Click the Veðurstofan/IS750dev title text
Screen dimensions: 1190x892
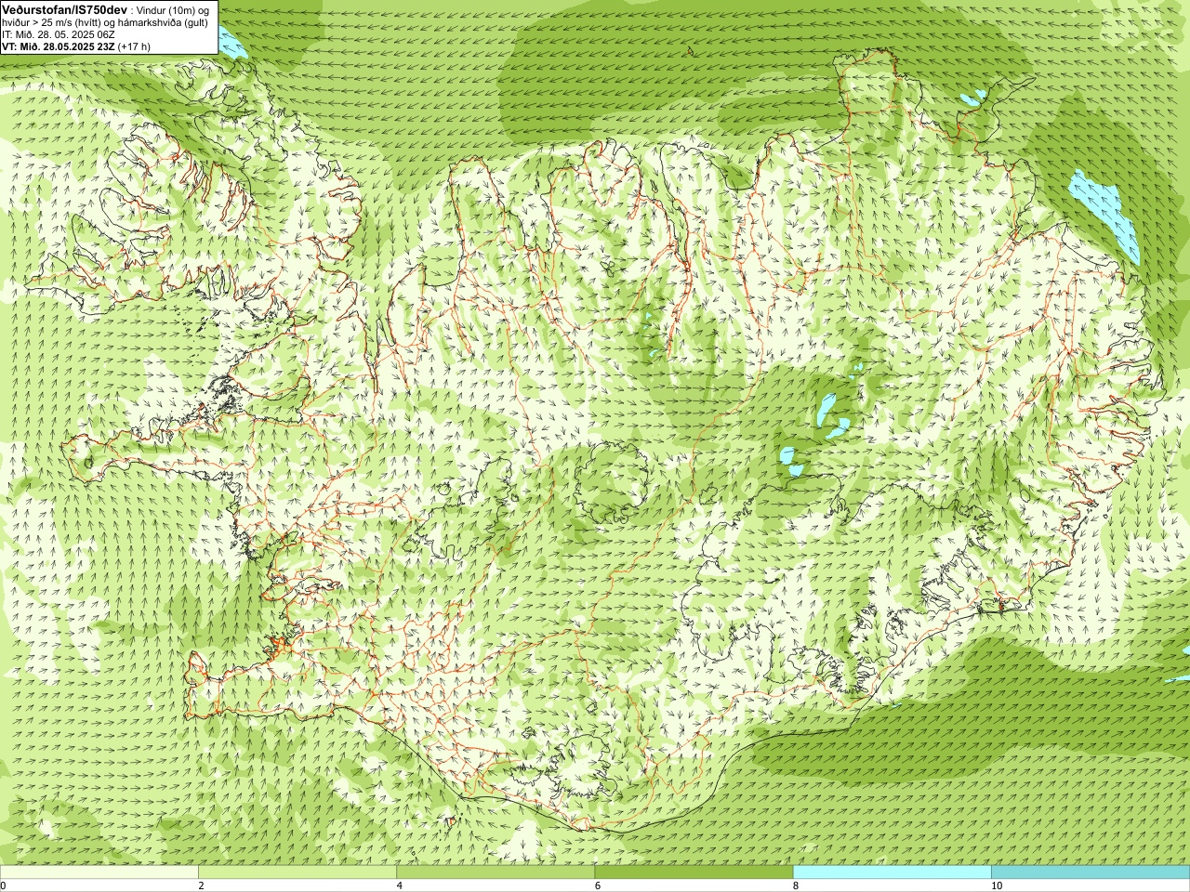click(65, 9)
